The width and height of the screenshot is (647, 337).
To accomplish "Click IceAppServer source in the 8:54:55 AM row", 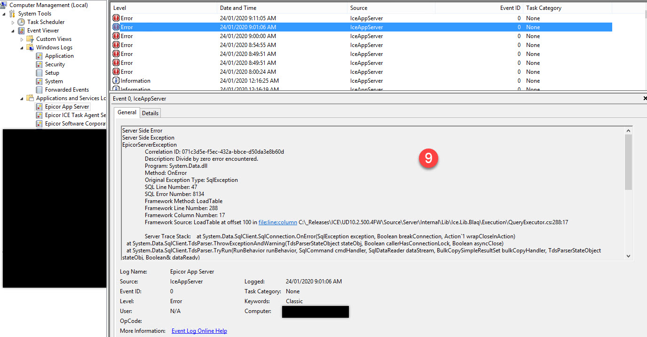I will [367, 45].
